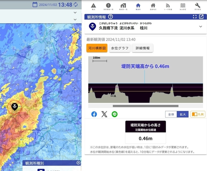Select the wrench display settings icon
Viewport: 207px width, 171px height.
(197, 7)
